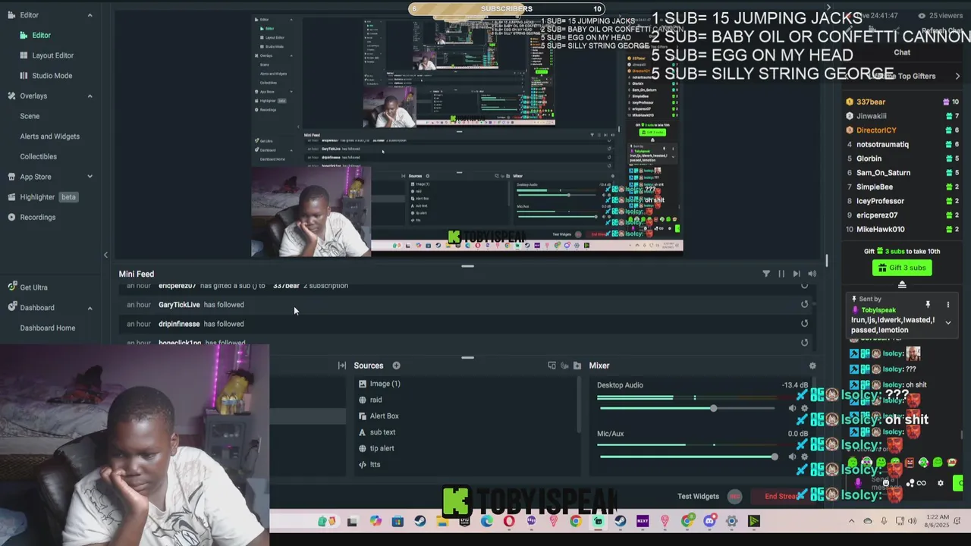
Task: Show hidden system tray icons
Action: point(851,521)
